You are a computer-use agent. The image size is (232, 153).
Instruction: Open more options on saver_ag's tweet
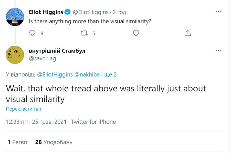(218, 50)
